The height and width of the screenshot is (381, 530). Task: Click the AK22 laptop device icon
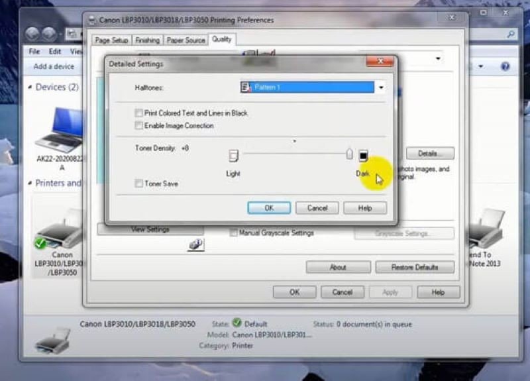point(60,129)
